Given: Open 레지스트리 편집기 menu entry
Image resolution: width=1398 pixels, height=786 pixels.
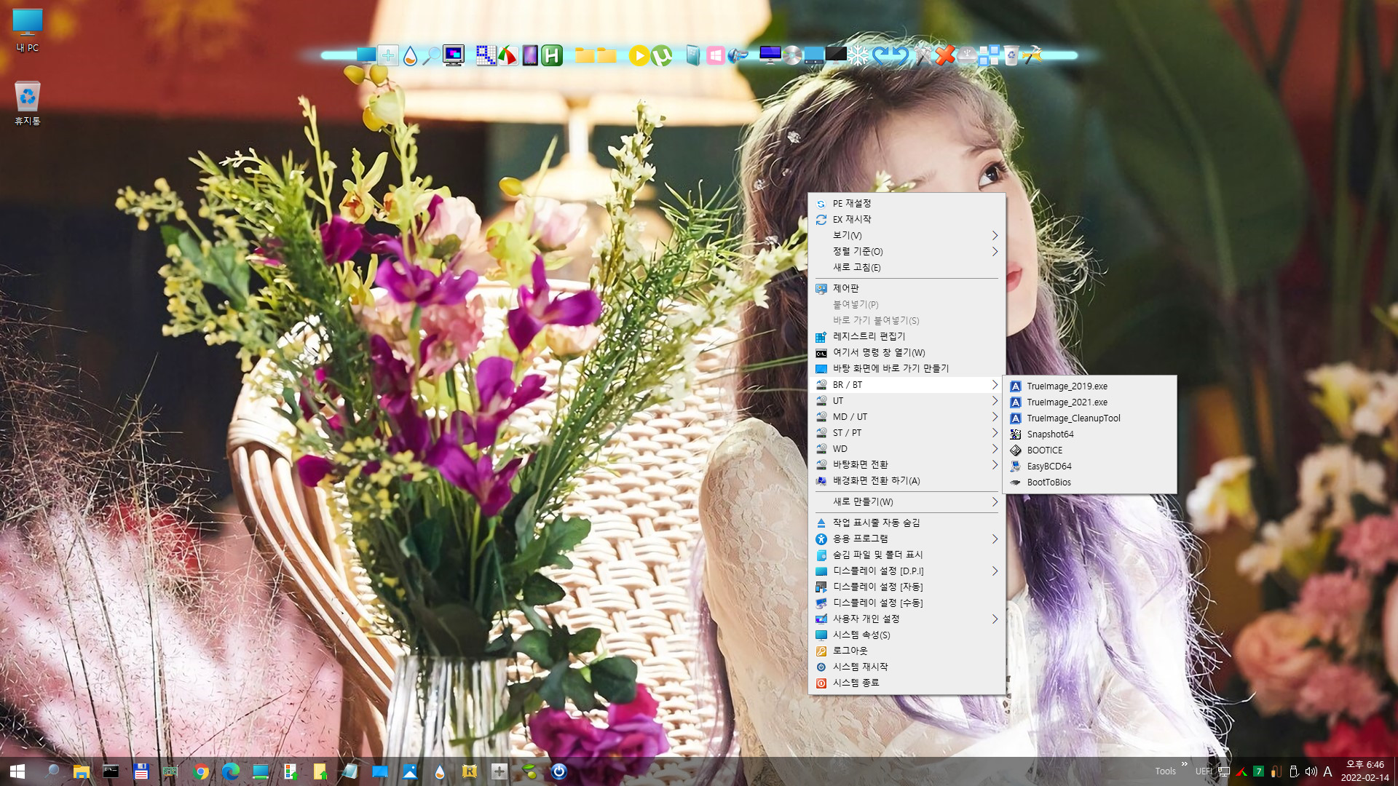Looking at the screenshot, I should pos(907,336).
